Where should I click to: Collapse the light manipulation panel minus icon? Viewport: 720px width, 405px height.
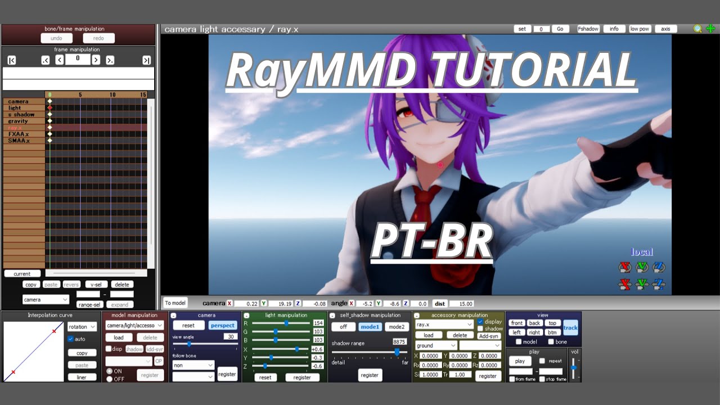coord(246,316)
